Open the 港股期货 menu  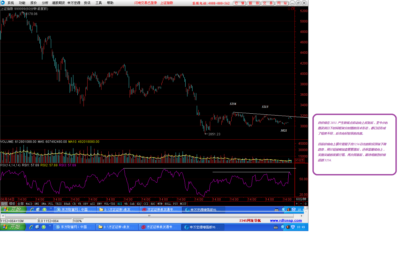coord(58,3)
